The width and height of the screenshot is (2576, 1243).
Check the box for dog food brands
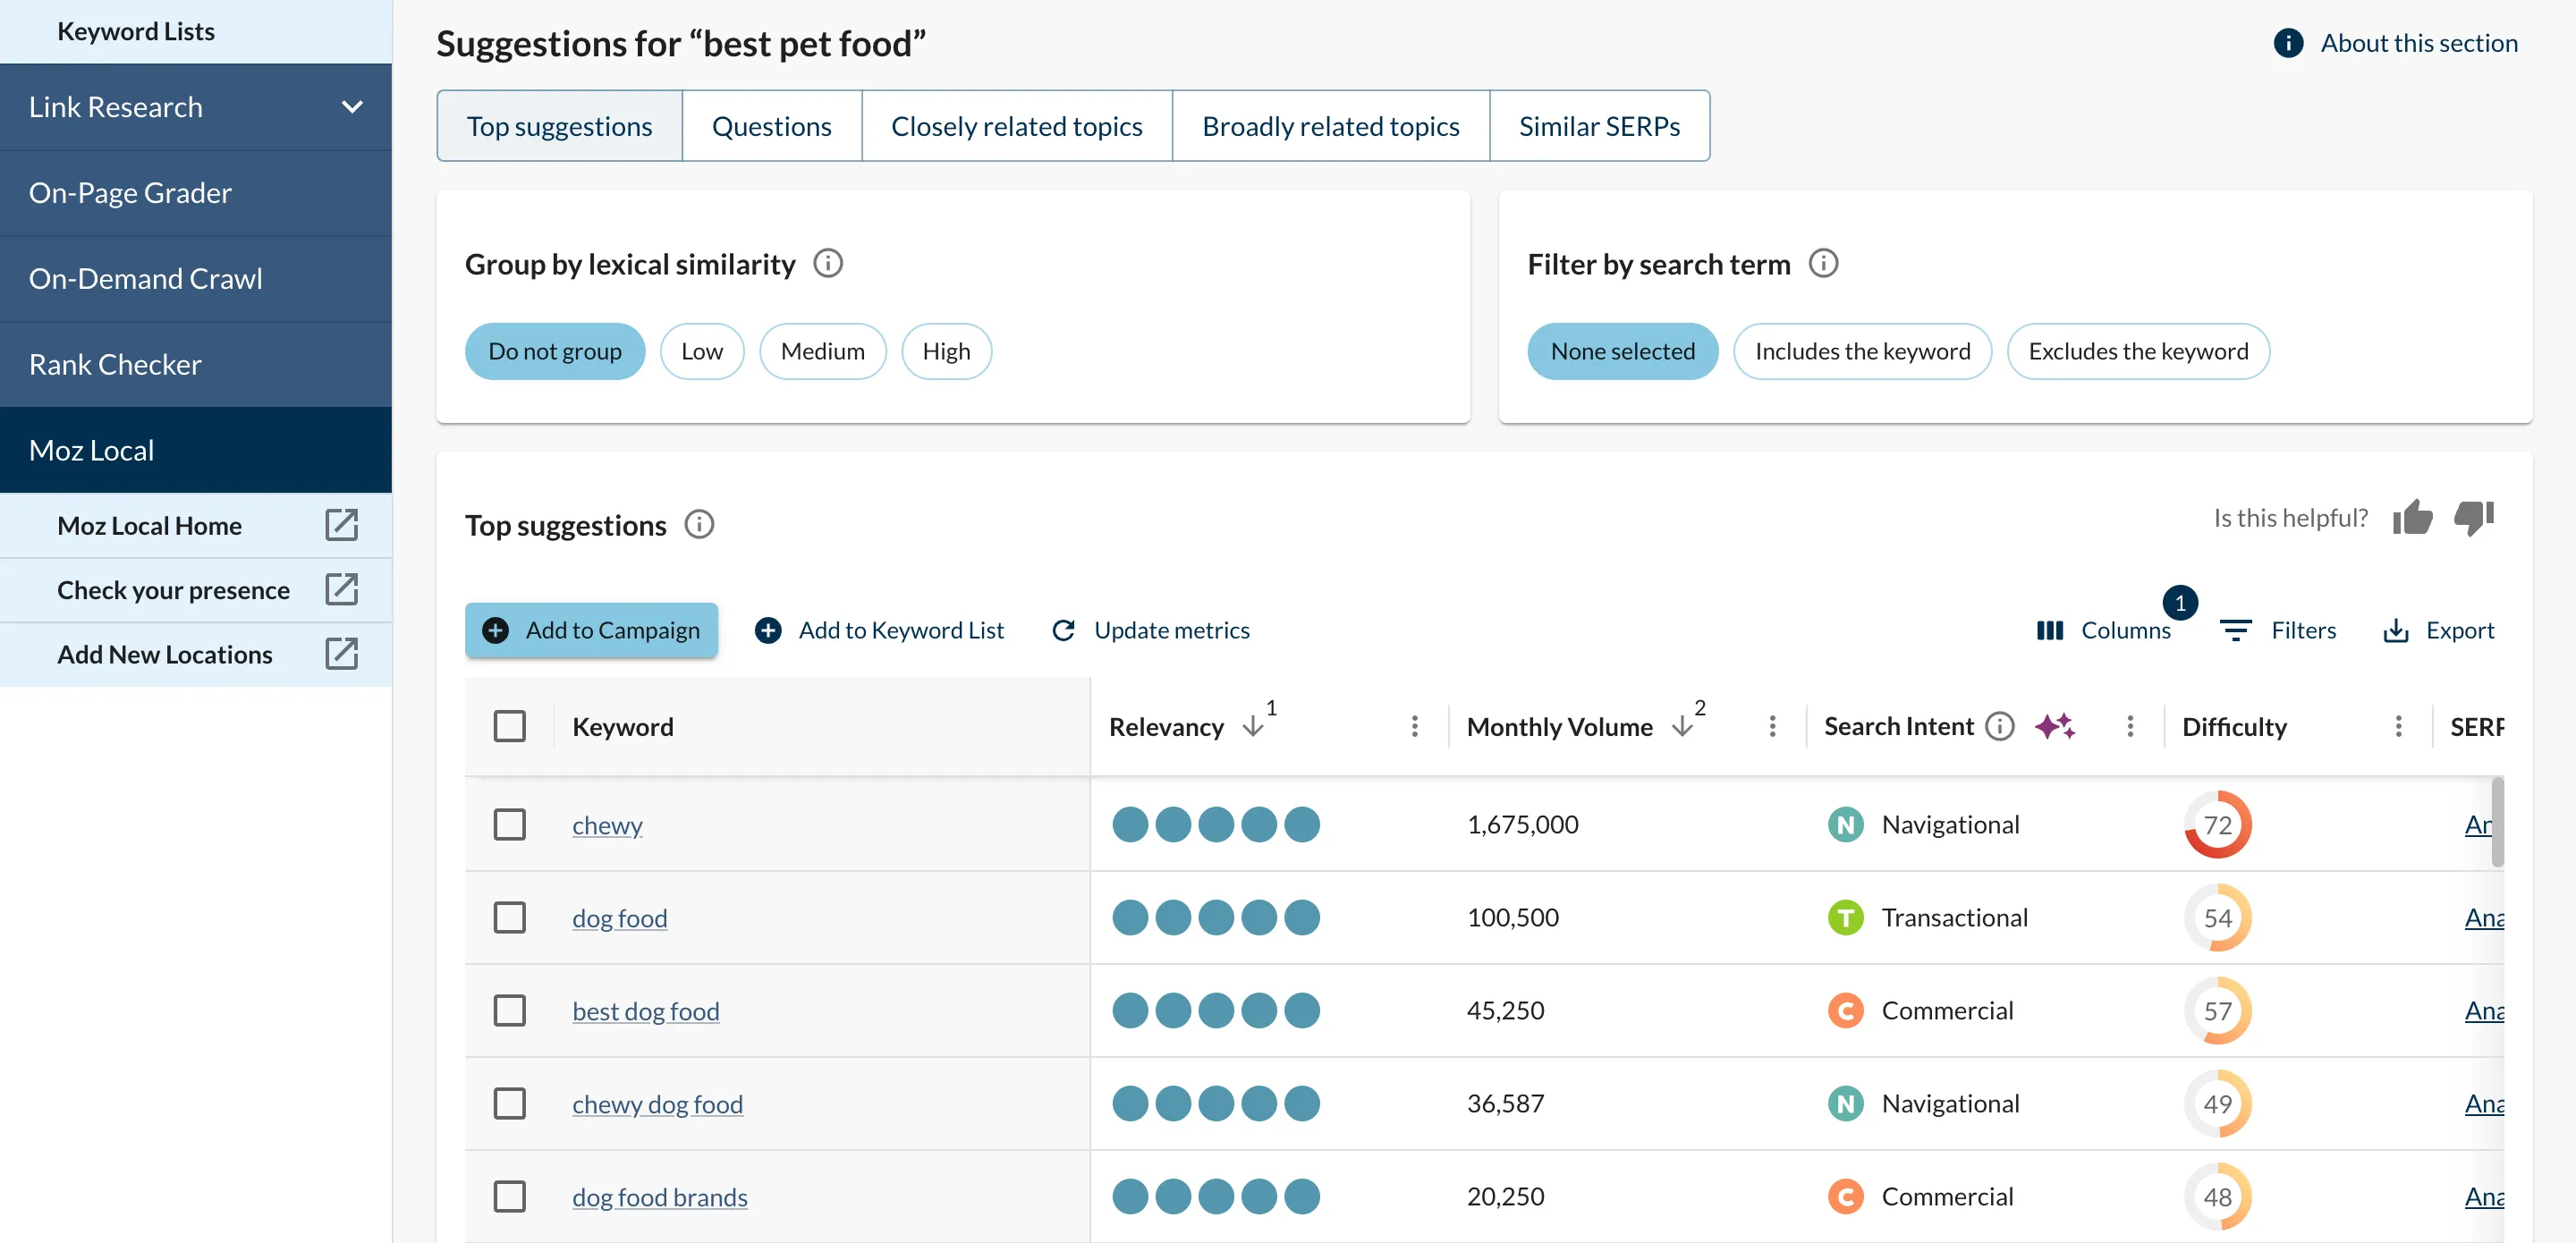(x=509, y=1196)
